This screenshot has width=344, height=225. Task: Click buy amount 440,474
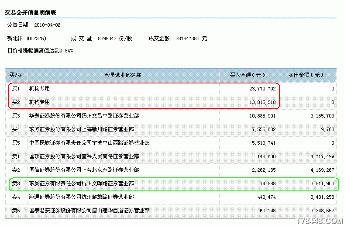[267, 197]
